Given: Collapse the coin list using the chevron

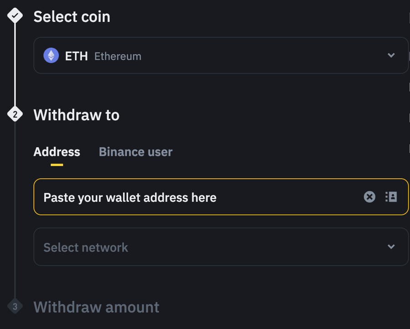Looking at the screenshot, I should tap(391, 55).
